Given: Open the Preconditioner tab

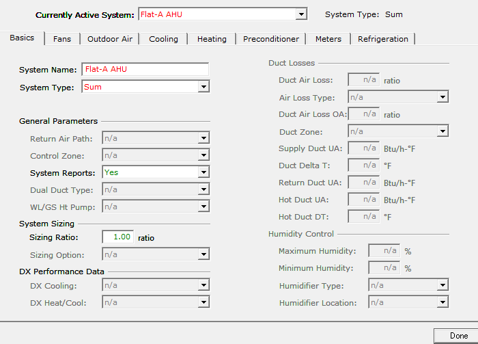Looking at the screenshot, I should coord(270,39).
